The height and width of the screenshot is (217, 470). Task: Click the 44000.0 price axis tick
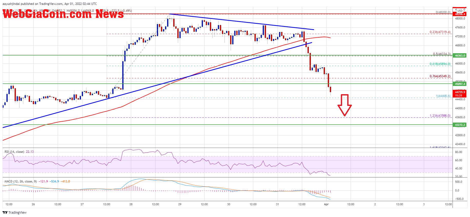(x=460, y=108)
